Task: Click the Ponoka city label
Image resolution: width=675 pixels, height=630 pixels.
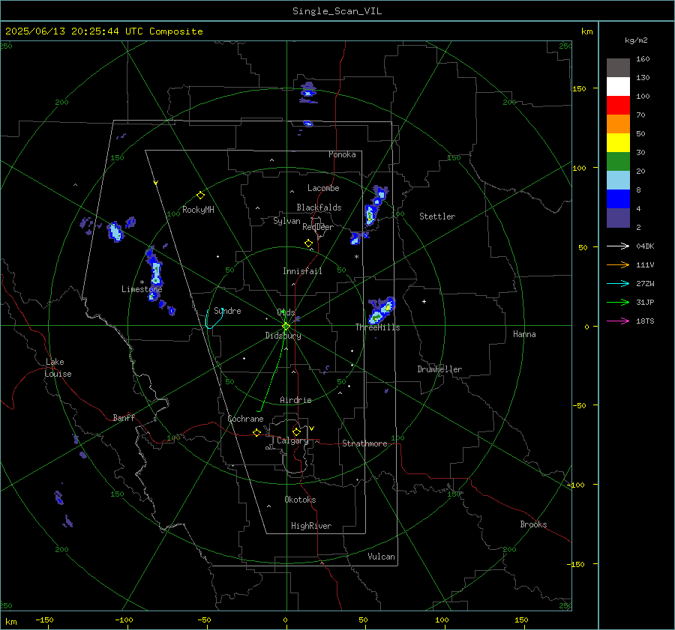Action: [342, 154]
